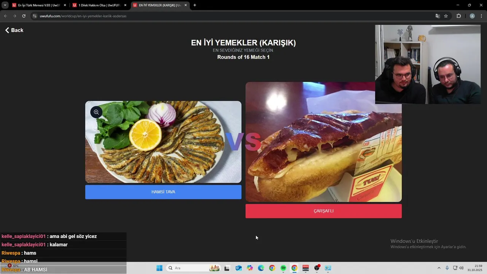Navigate forward in browser history
Screen dimensions: 487x274
click(14, 16)
